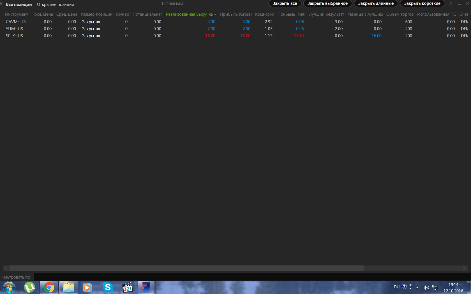Sort by Объем торгов column header
The height and width of the screenshot is (294, 471).
pyautogui.click(x=400, y=14)
